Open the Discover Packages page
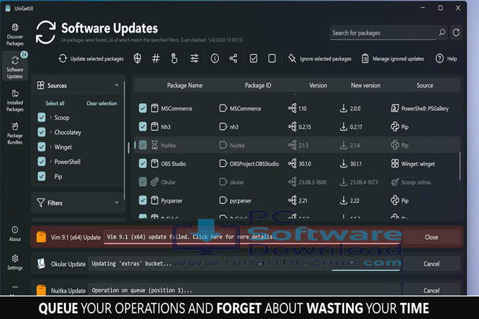This screenshot has width=479, height=319. pyautogui.click(x=15, y=35)
